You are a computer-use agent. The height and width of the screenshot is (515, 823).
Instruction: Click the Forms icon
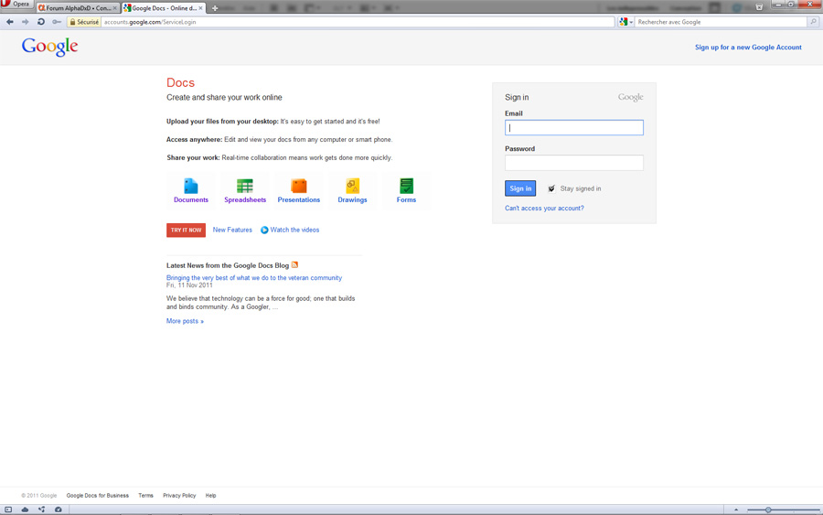click(406, 186)
